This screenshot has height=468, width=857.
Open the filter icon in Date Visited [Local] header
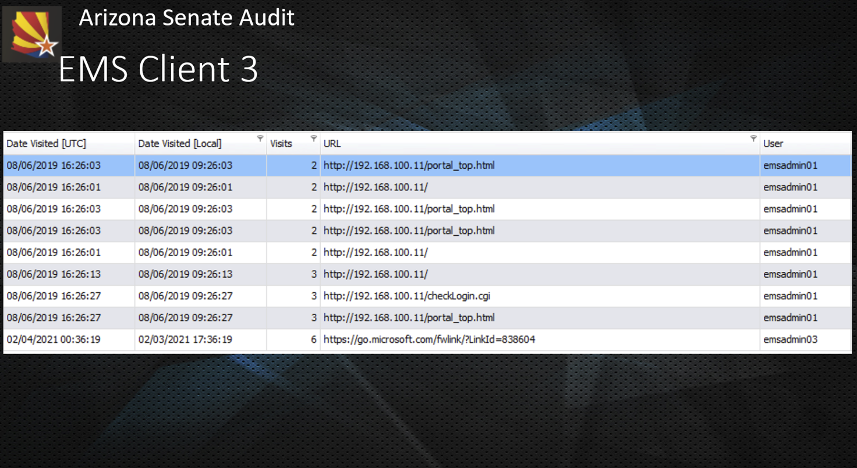(x=260, y=139)
